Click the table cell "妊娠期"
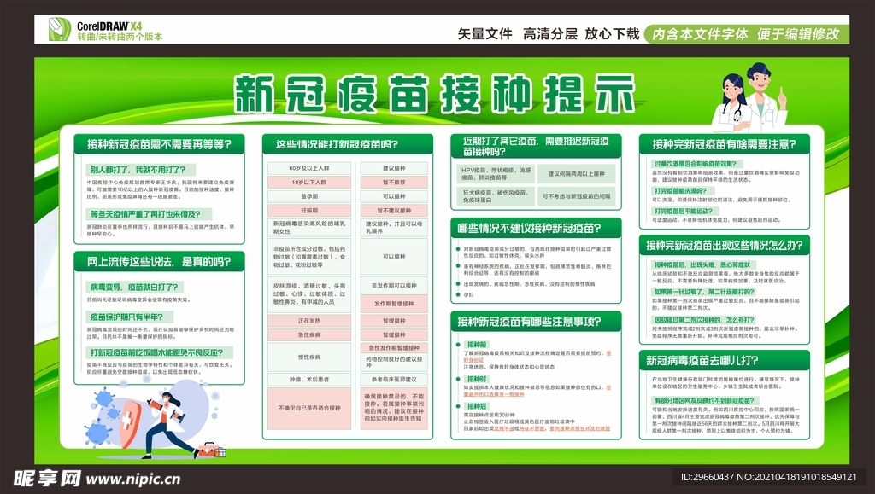 (x=309, y=211)
